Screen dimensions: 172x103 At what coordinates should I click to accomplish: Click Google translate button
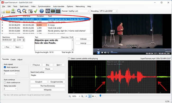click(x=57, y=82)
